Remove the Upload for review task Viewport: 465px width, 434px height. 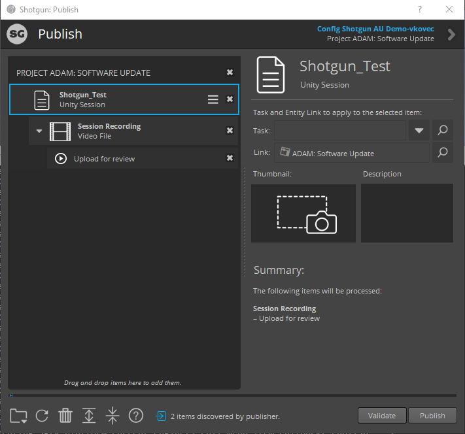coord(230,158)
